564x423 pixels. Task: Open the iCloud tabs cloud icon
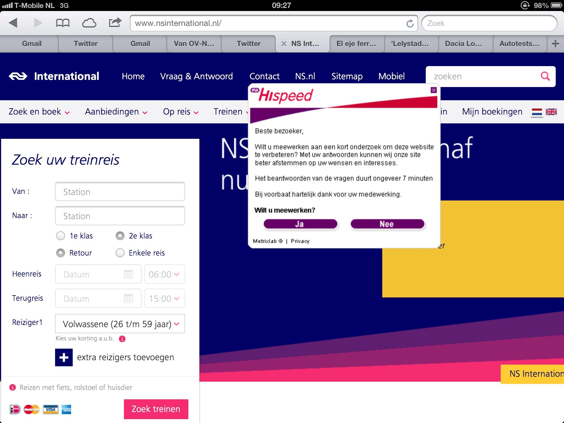tap(89, 23)
